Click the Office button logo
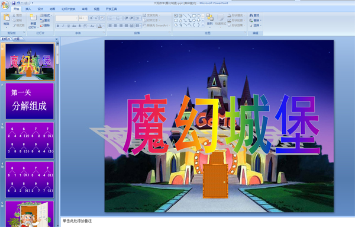 pyautogui.click(x=5, y=5)
